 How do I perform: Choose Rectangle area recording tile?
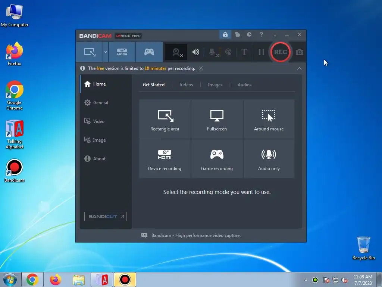click(165, 119)
